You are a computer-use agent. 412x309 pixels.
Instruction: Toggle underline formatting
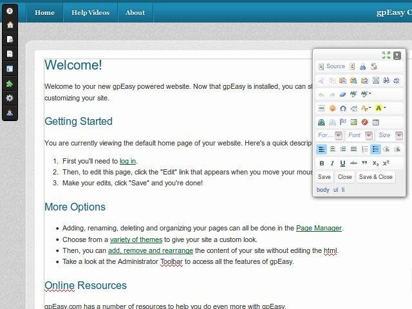click(x=342, y=164)
